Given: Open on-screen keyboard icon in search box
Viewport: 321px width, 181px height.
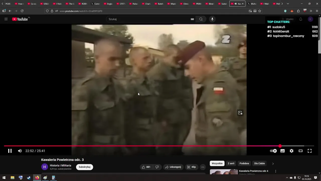Looking at the screenshot, I should pos(192,19).
